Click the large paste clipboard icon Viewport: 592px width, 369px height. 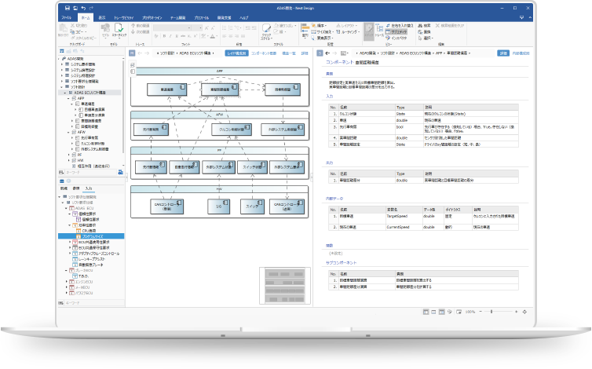point(63,28)
